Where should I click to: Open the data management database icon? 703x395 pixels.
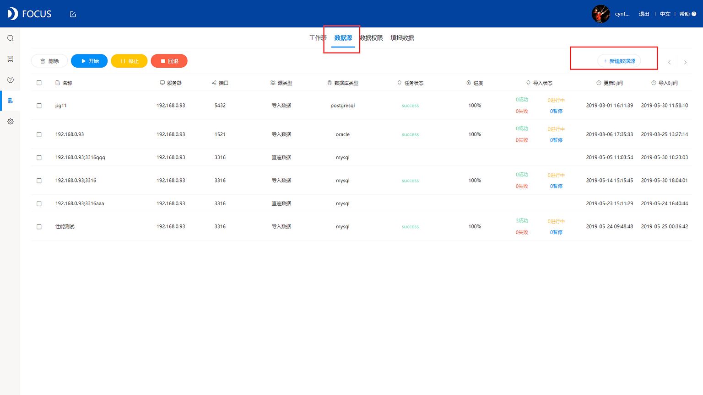(x=10, y=101)
